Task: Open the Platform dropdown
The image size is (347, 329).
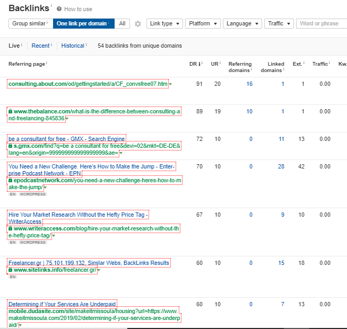Action: click(203, 24)
